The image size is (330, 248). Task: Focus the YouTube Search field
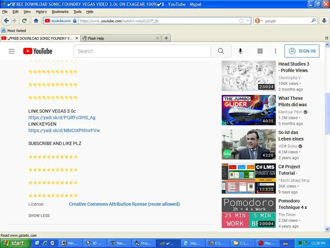click(x=142, y=51)
